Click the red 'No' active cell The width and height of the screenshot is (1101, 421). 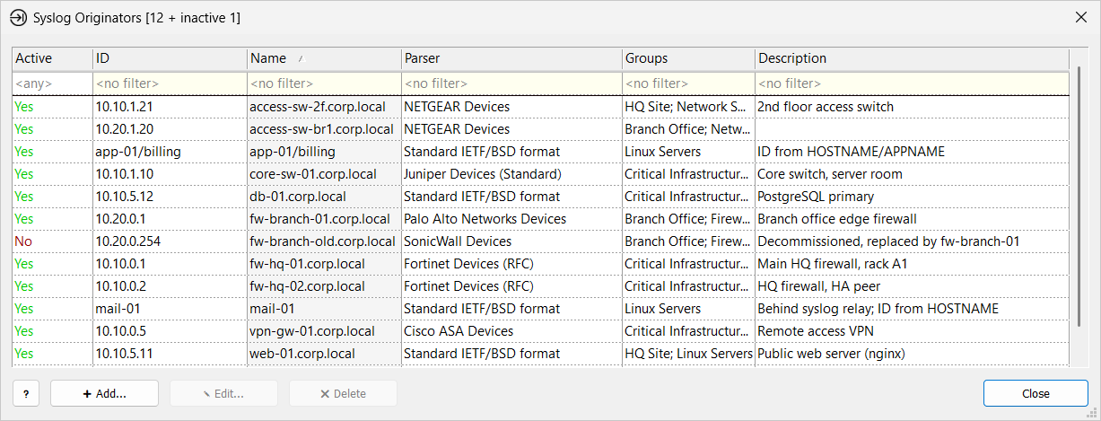[52, 241]
